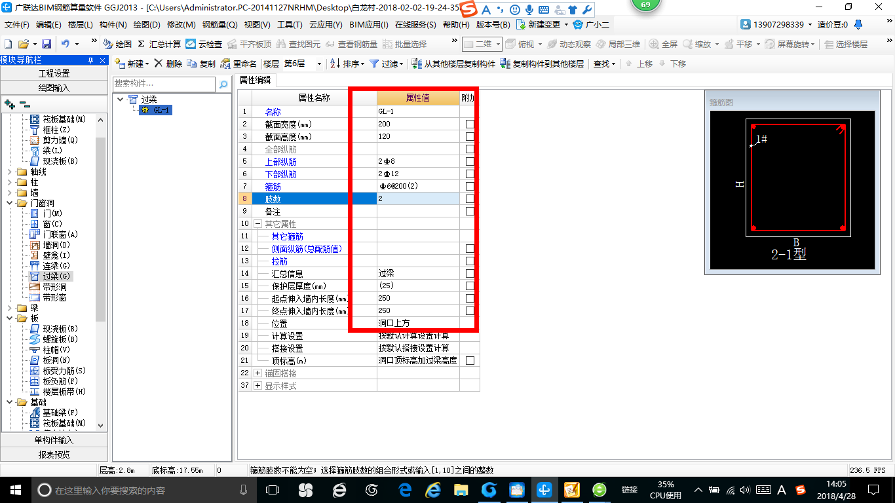Toggle checkbox for 上部纵筋 row
895x503 pixels.
[470, 162]
